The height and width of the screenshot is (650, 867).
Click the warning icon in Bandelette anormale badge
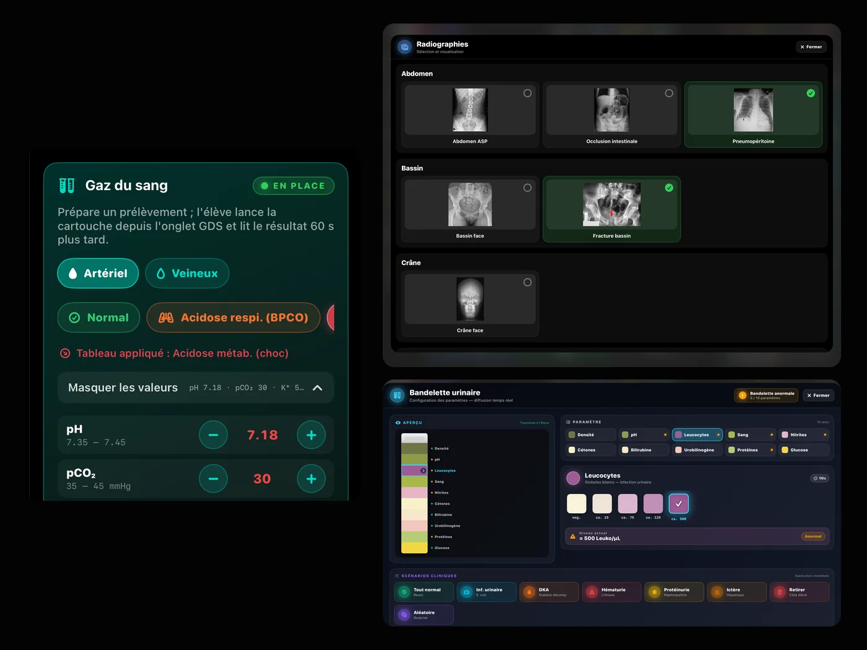[743, 396]
